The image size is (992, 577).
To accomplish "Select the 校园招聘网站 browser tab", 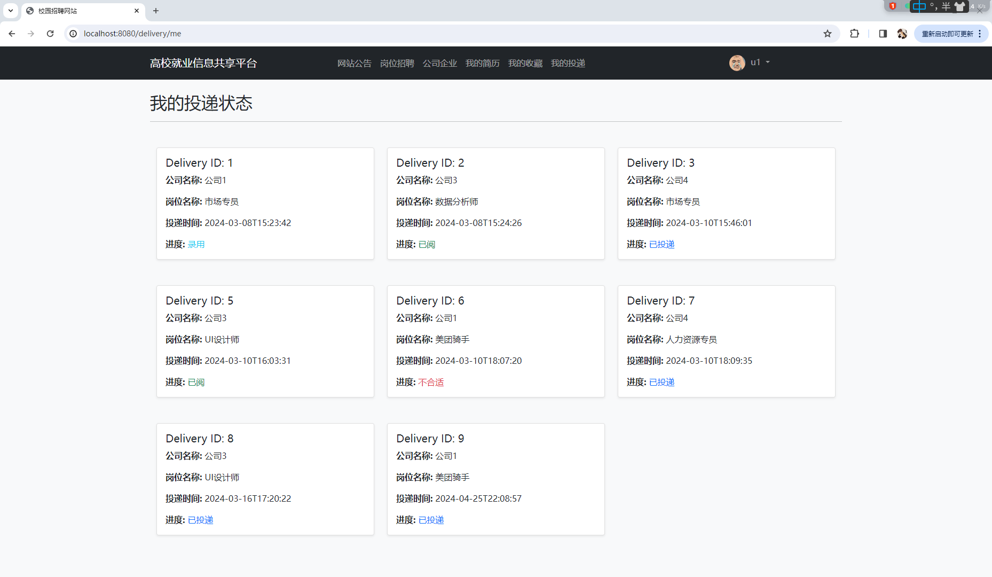I will (83, 11).
